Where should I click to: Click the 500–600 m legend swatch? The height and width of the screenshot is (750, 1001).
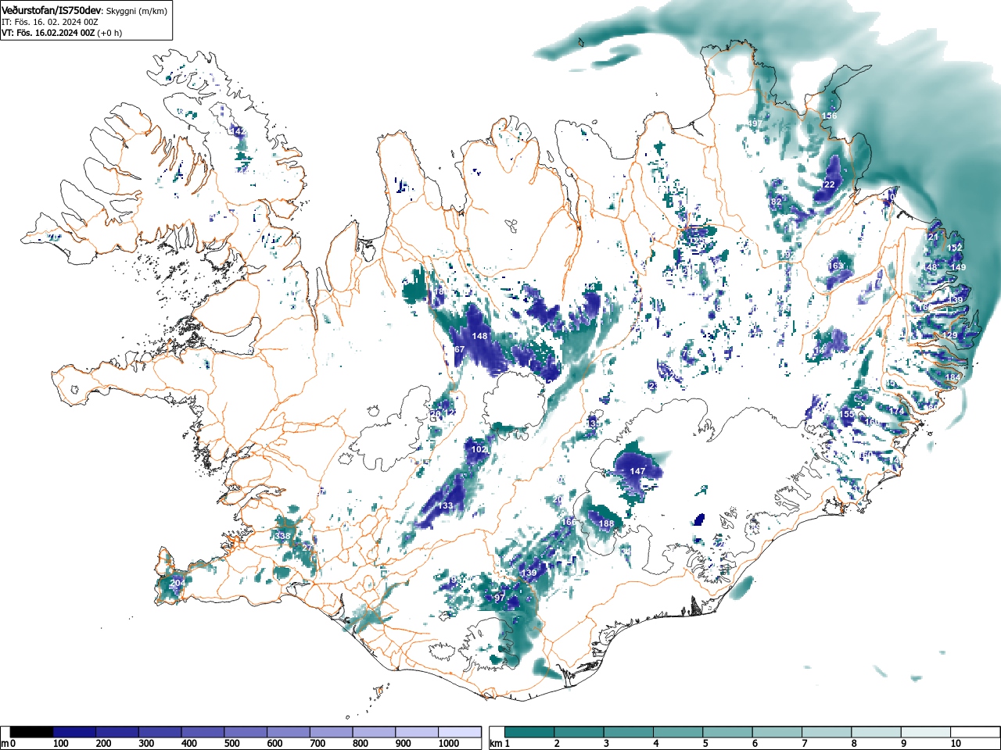point(246,732)
